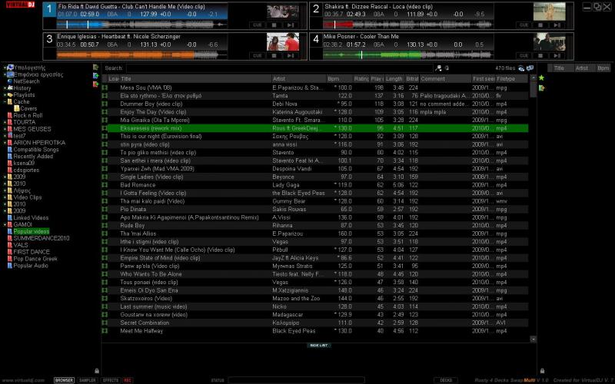Click the CUE button on deck 4
The width and height of the screenshot is (615, 384).
click(x=524, y=55)
